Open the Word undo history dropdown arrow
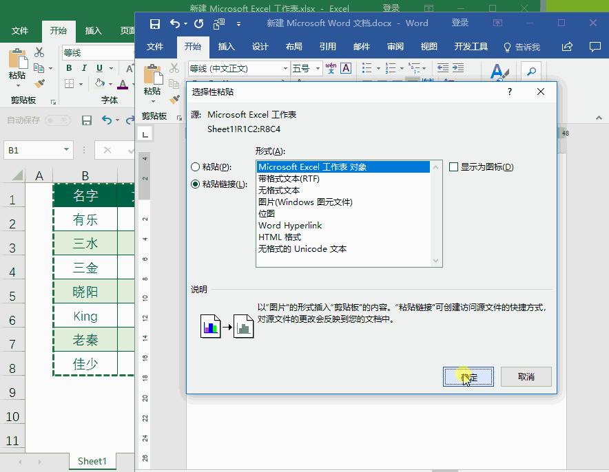 pyautogui.click(x=185, y=24)
